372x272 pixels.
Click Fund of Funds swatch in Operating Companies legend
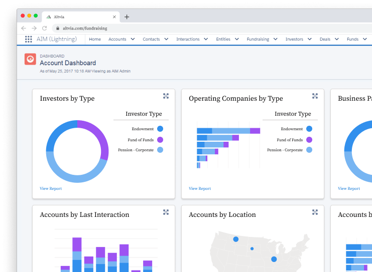coord(309,140)
